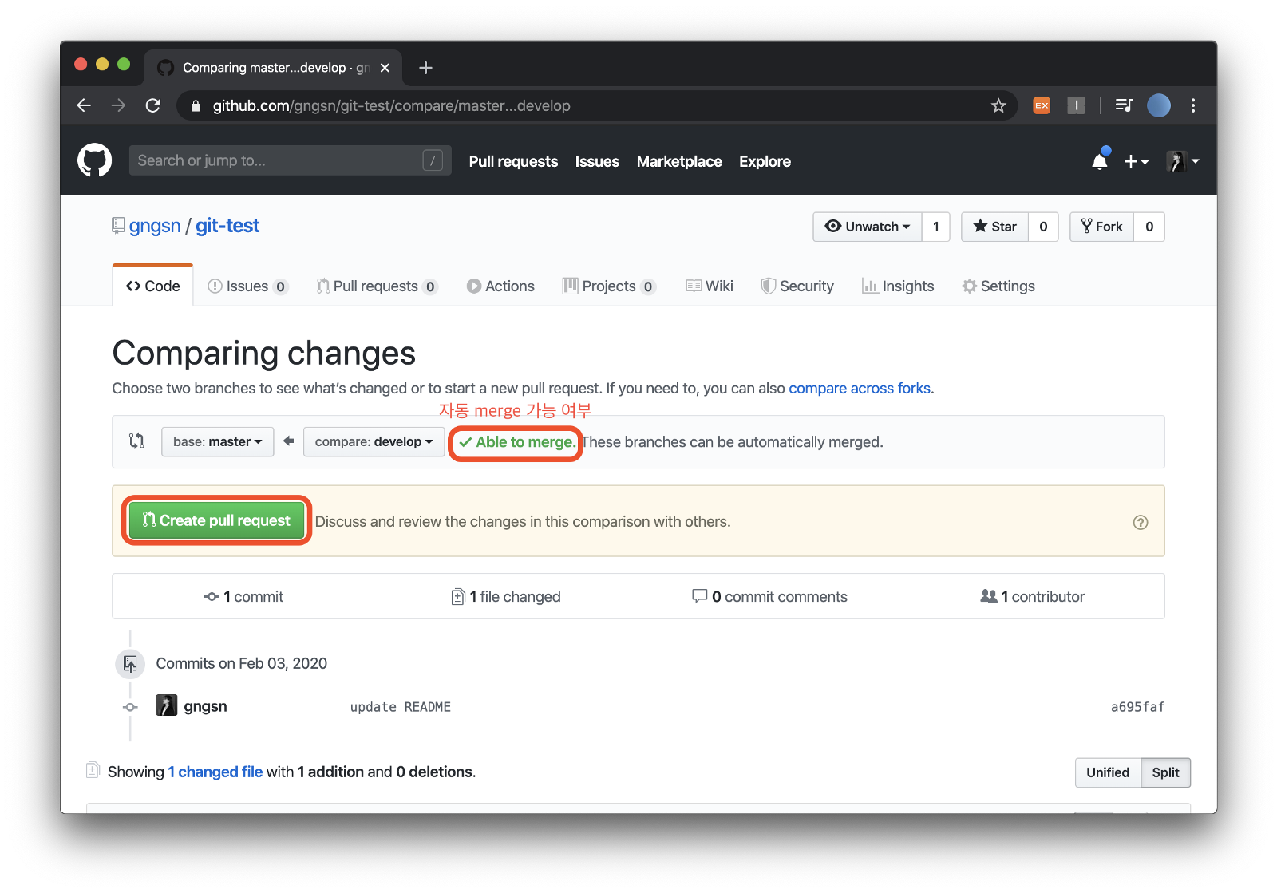The width and height of the screenshot is (1277, 893).
Task: Open the update README commit
Action: coord(401,707)
